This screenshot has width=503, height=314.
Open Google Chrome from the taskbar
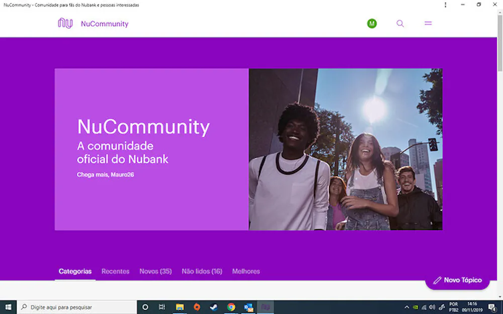[231, 307]
